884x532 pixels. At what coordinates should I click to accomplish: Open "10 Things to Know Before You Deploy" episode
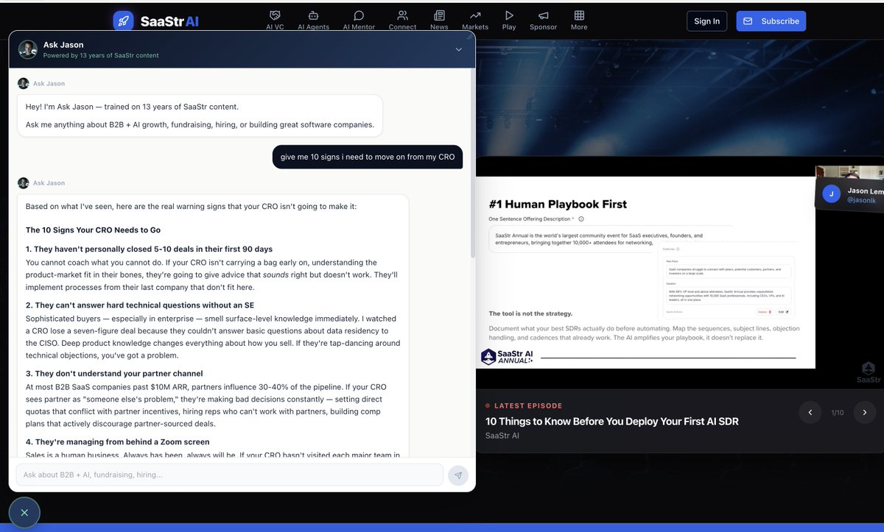(x=611, y=422)
